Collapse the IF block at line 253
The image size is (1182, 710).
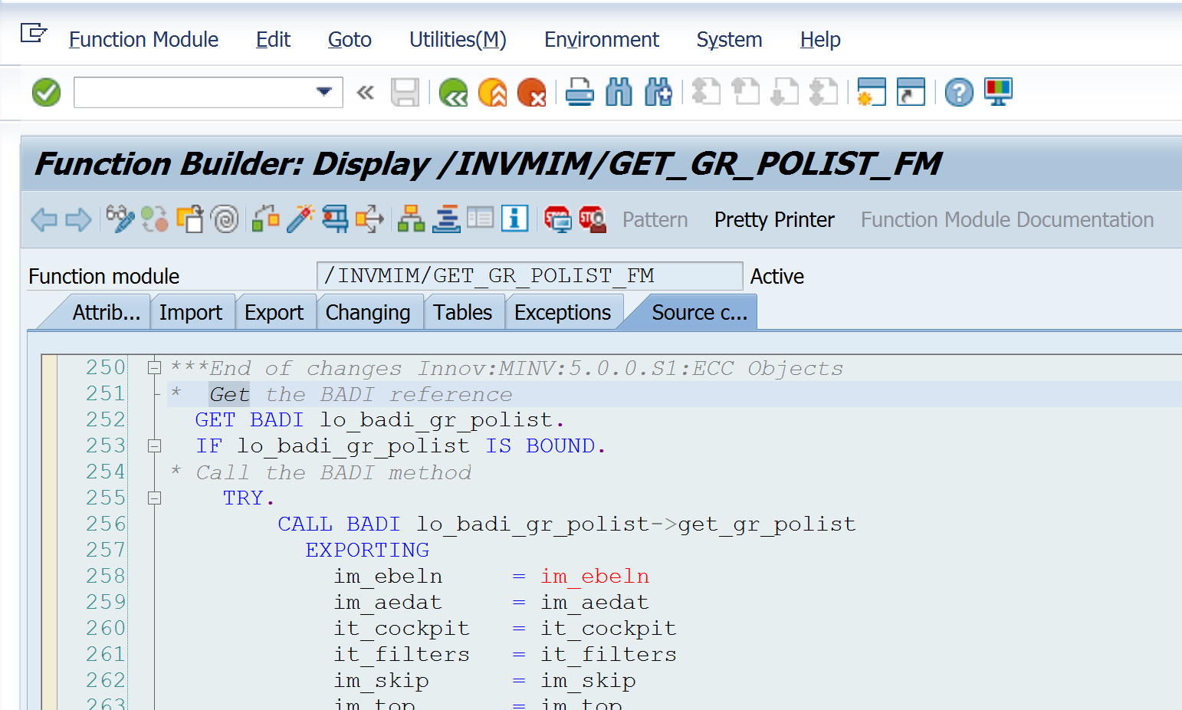154,446
